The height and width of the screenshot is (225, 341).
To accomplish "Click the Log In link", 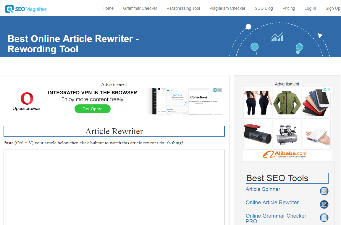I will pyautogui.click(x=310, y=8).
